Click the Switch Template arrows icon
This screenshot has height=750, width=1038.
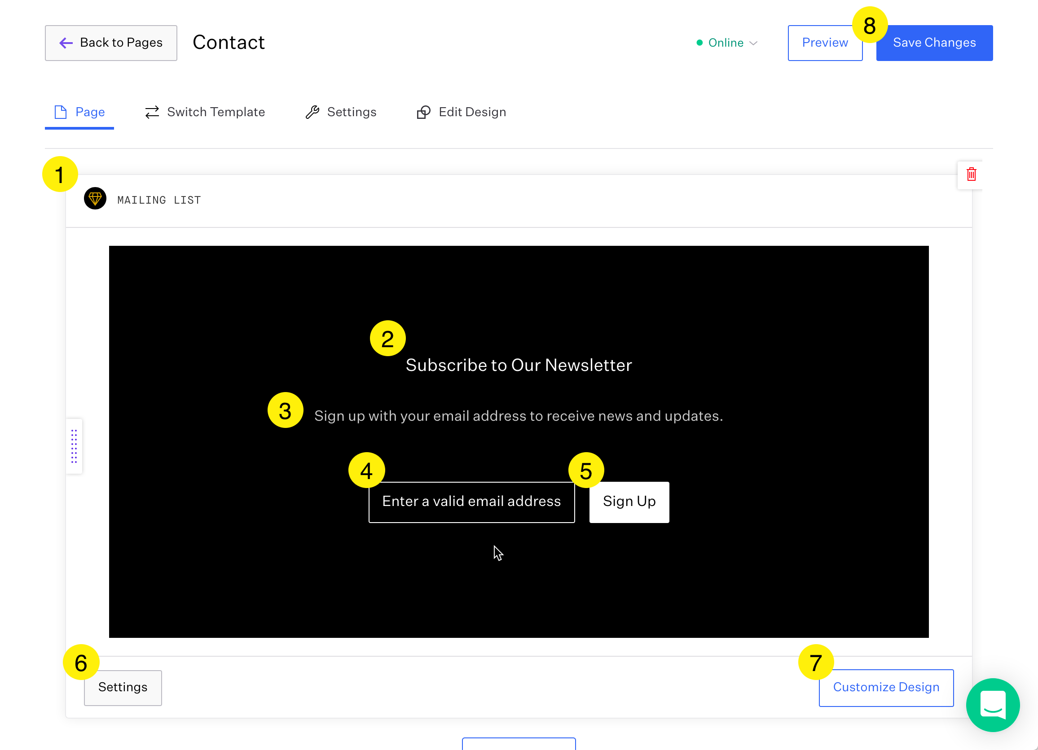point(152,112)
